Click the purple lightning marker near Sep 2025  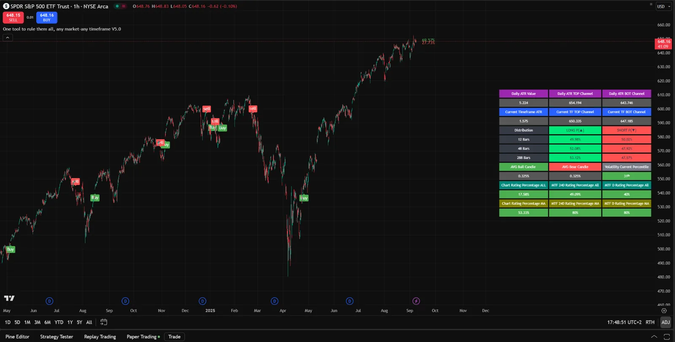click(x=416, y=301)
